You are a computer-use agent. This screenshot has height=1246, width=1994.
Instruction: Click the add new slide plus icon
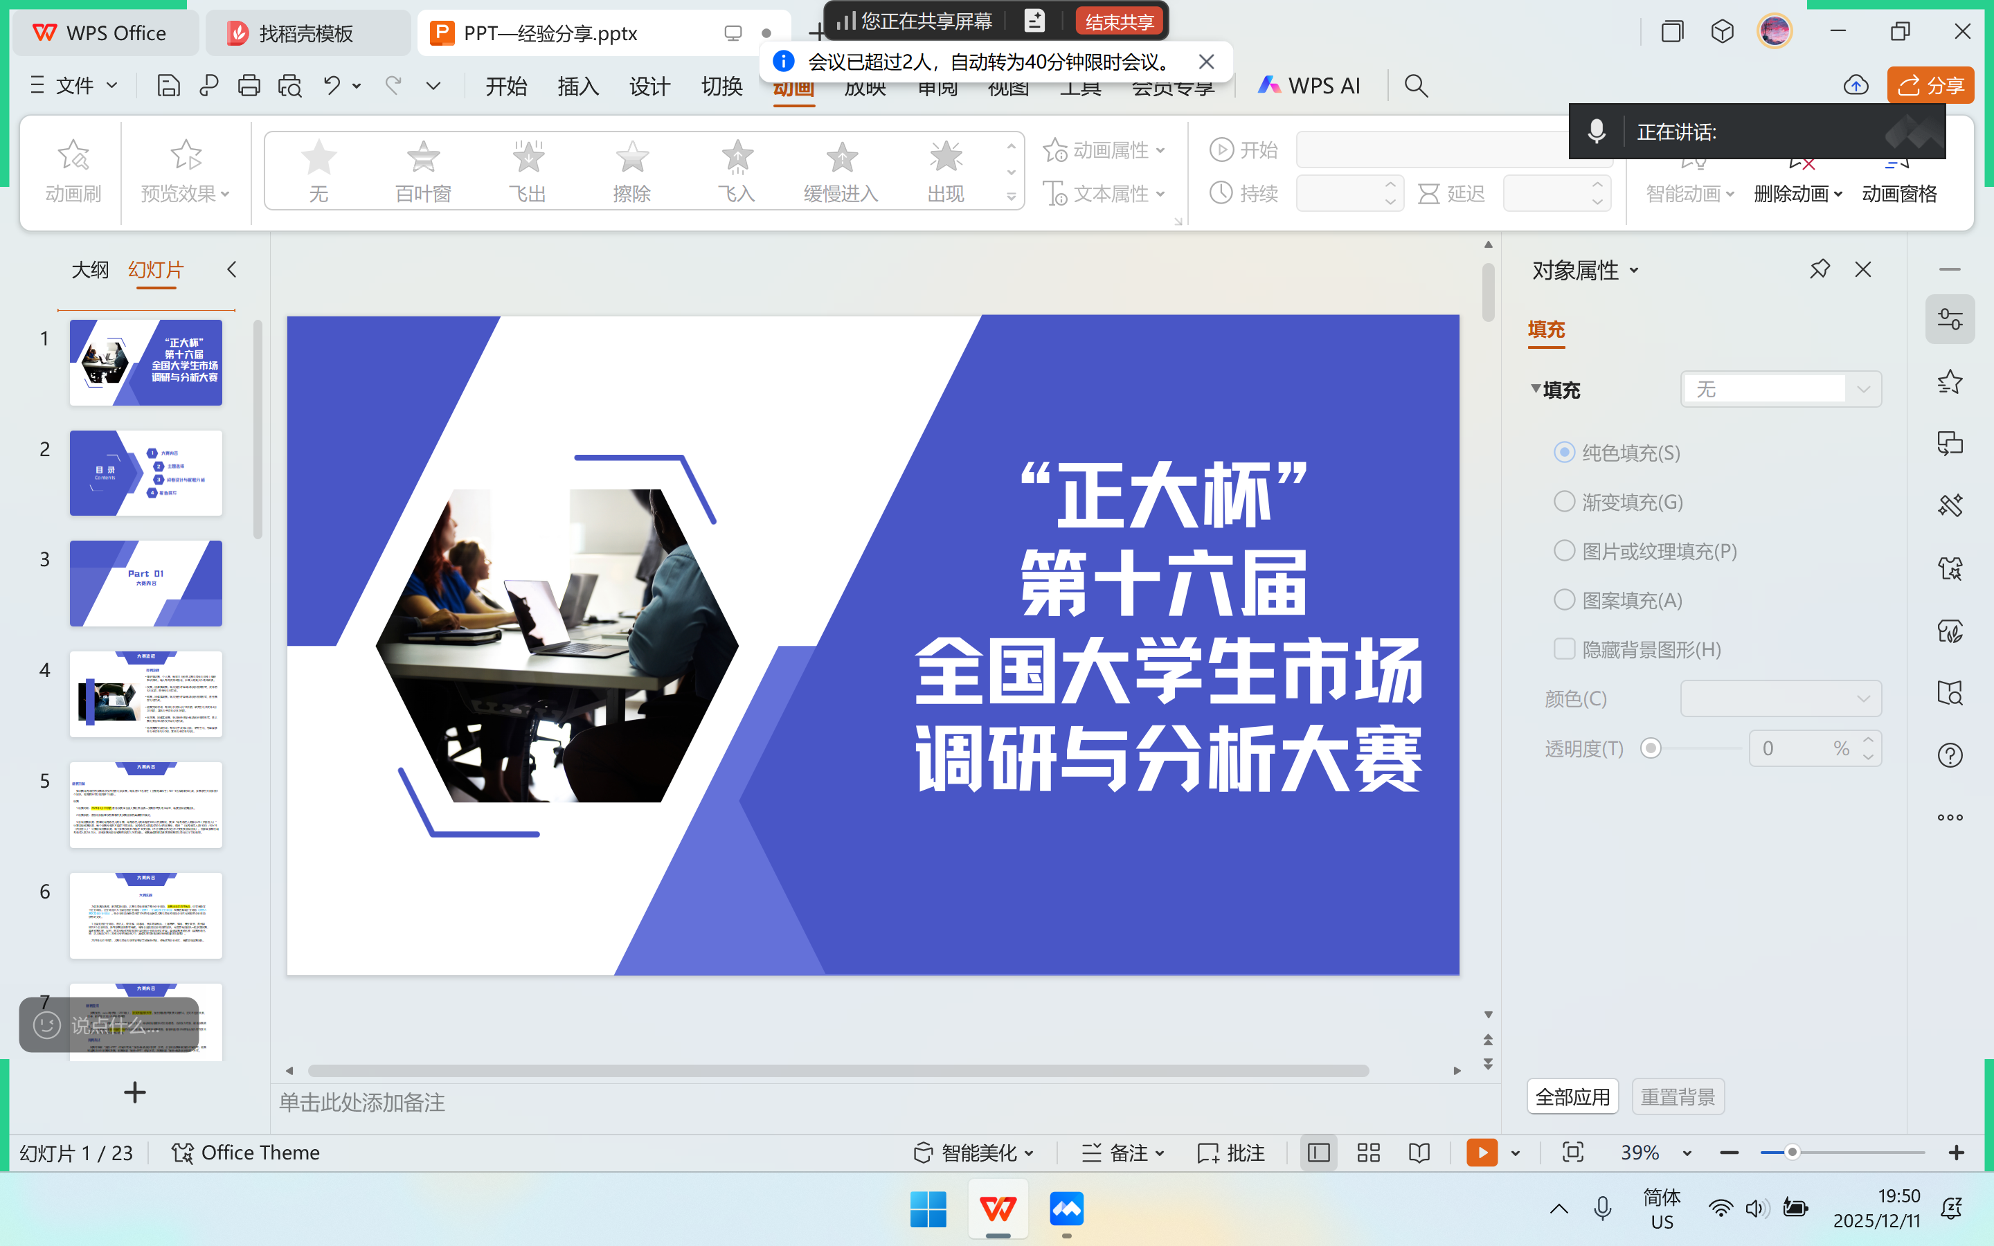[x=134, y=1093]
